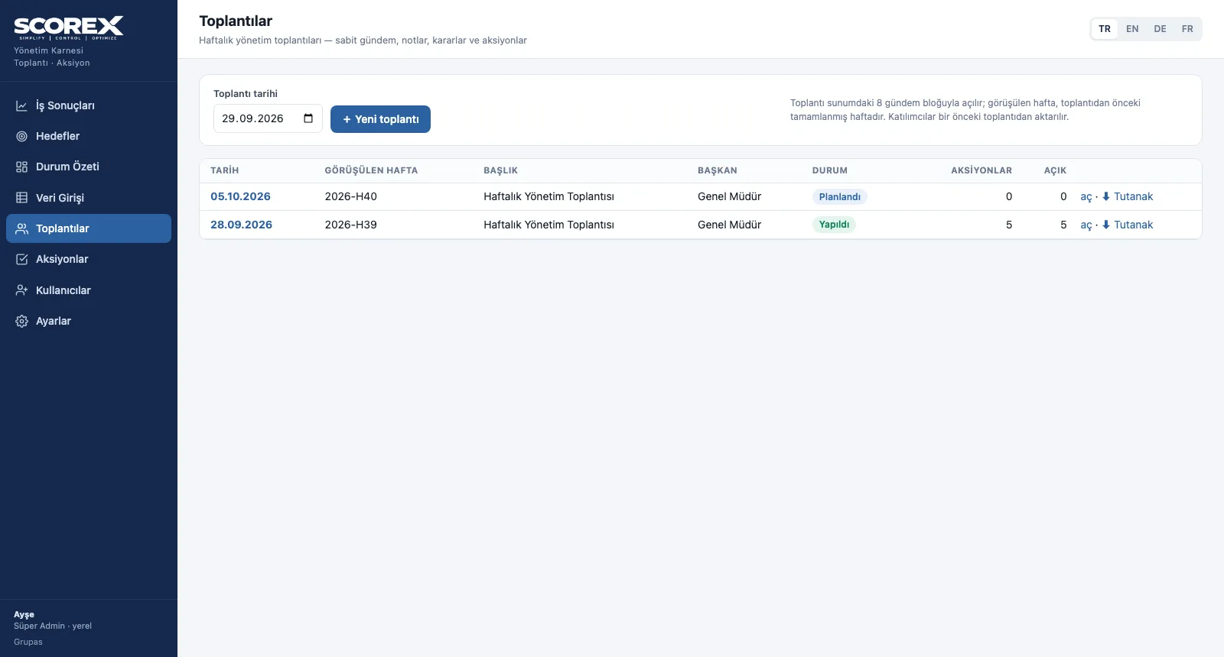Switch language to TR
The image size is (1224, 657).
point(1105,29)
